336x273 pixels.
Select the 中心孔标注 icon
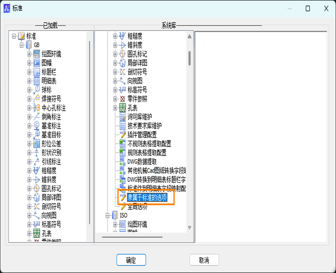coord(36,108)
